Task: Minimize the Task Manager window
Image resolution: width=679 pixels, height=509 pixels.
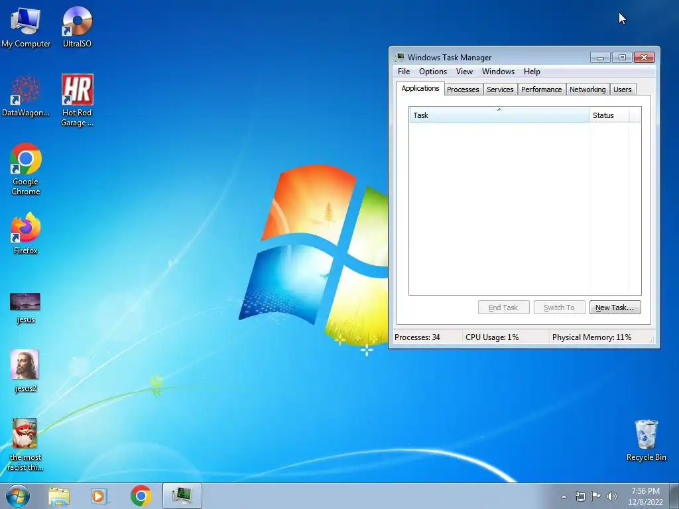Action: point(600,58)
